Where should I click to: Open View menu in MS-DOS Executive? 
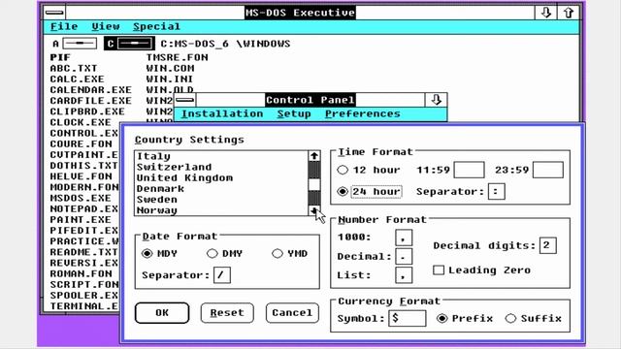pyautogui.click(x=106, y=26)
